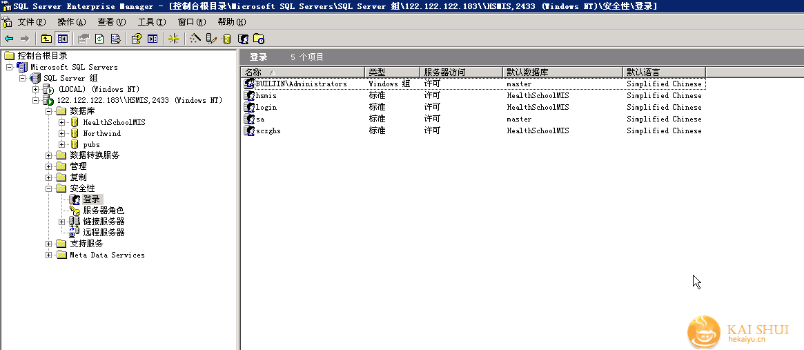Click the Properties toolbar icon
The image size is (804, 350).
[x=83, y=39]
